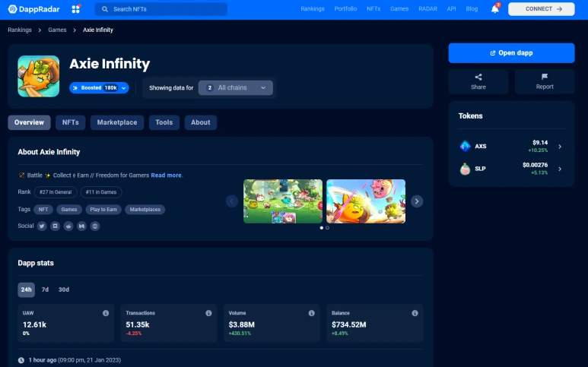The height and width of the screenshot is (367, 588).
Task: Show Balance info tooltip icon
Action: click(x=415, y=313)
